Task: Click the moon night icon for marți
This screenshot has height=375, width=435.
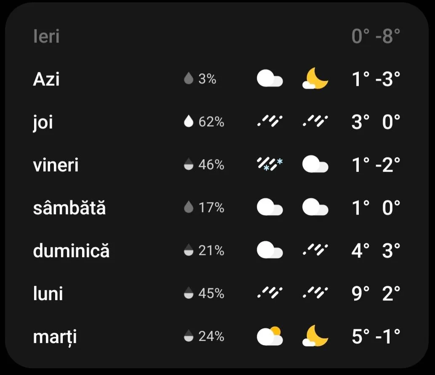Action: tap(315, 336)
